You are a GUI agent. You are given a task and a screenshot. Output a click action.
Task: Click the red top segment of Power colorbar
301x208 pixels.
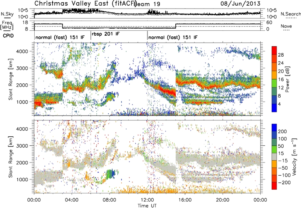(x=274, y=50)
